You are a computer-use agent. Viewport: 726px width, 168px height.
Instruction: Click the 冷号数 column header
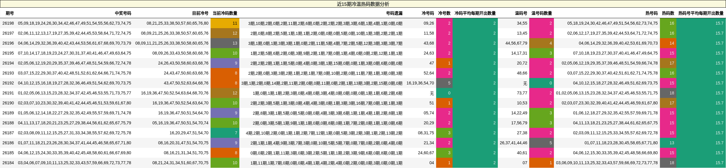pyautogui.click(x=444, y=13)
